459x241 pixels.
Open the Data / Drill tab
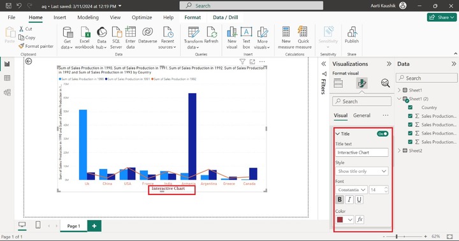click(x=226, y=17)
